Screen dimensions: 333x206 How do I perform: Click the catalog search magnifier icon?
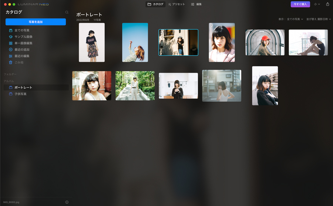67,12
